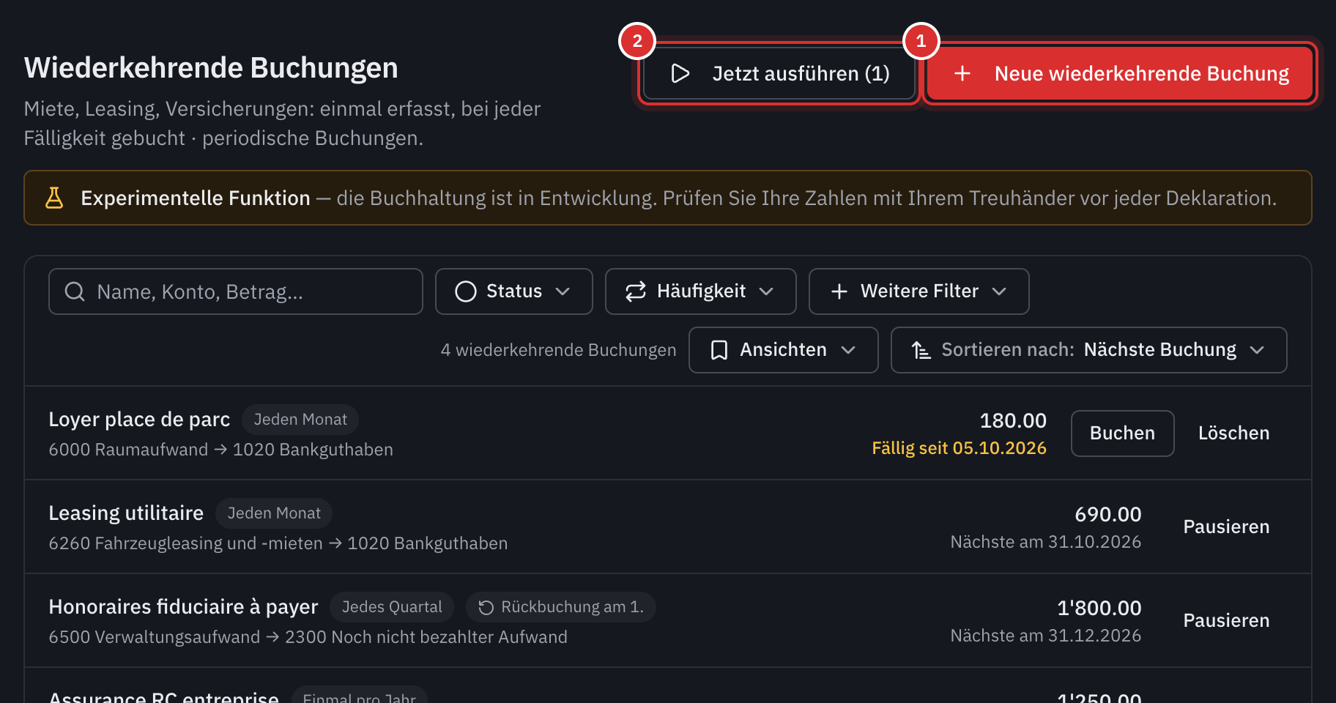Click the bookmark icon in Ansichten
1336x703 pixels.
point(719,350)
